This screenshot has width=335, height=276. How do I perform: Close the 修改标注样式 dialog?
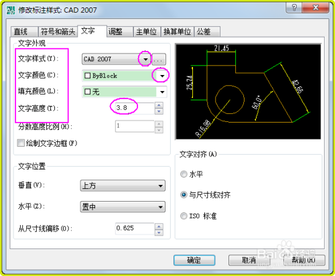click(316, 8)
